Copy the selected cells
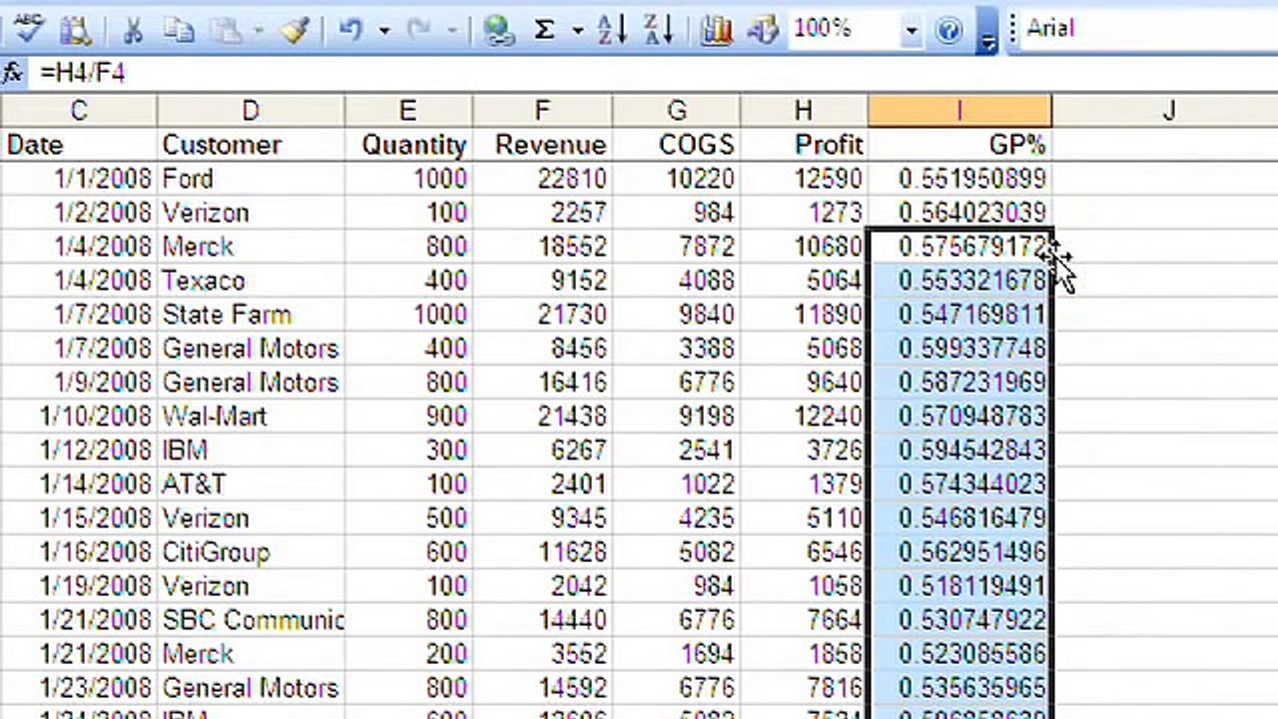The image size is (1278, 719). [x=180, y=30]
